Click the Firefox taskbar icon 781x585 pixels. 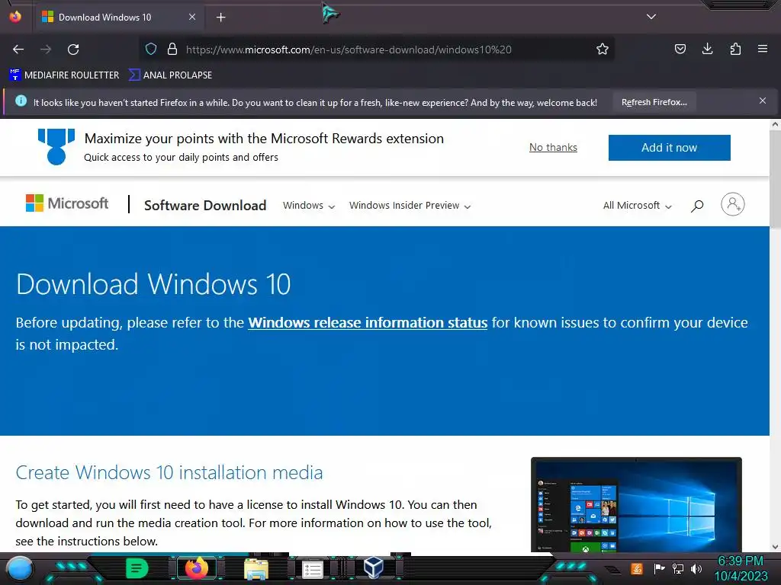196,568
